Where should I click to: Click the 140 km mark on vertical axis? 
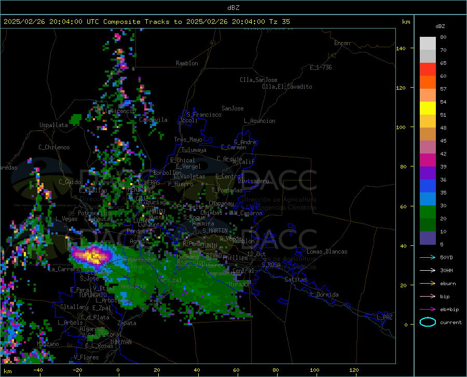click(x=401, y=49)
